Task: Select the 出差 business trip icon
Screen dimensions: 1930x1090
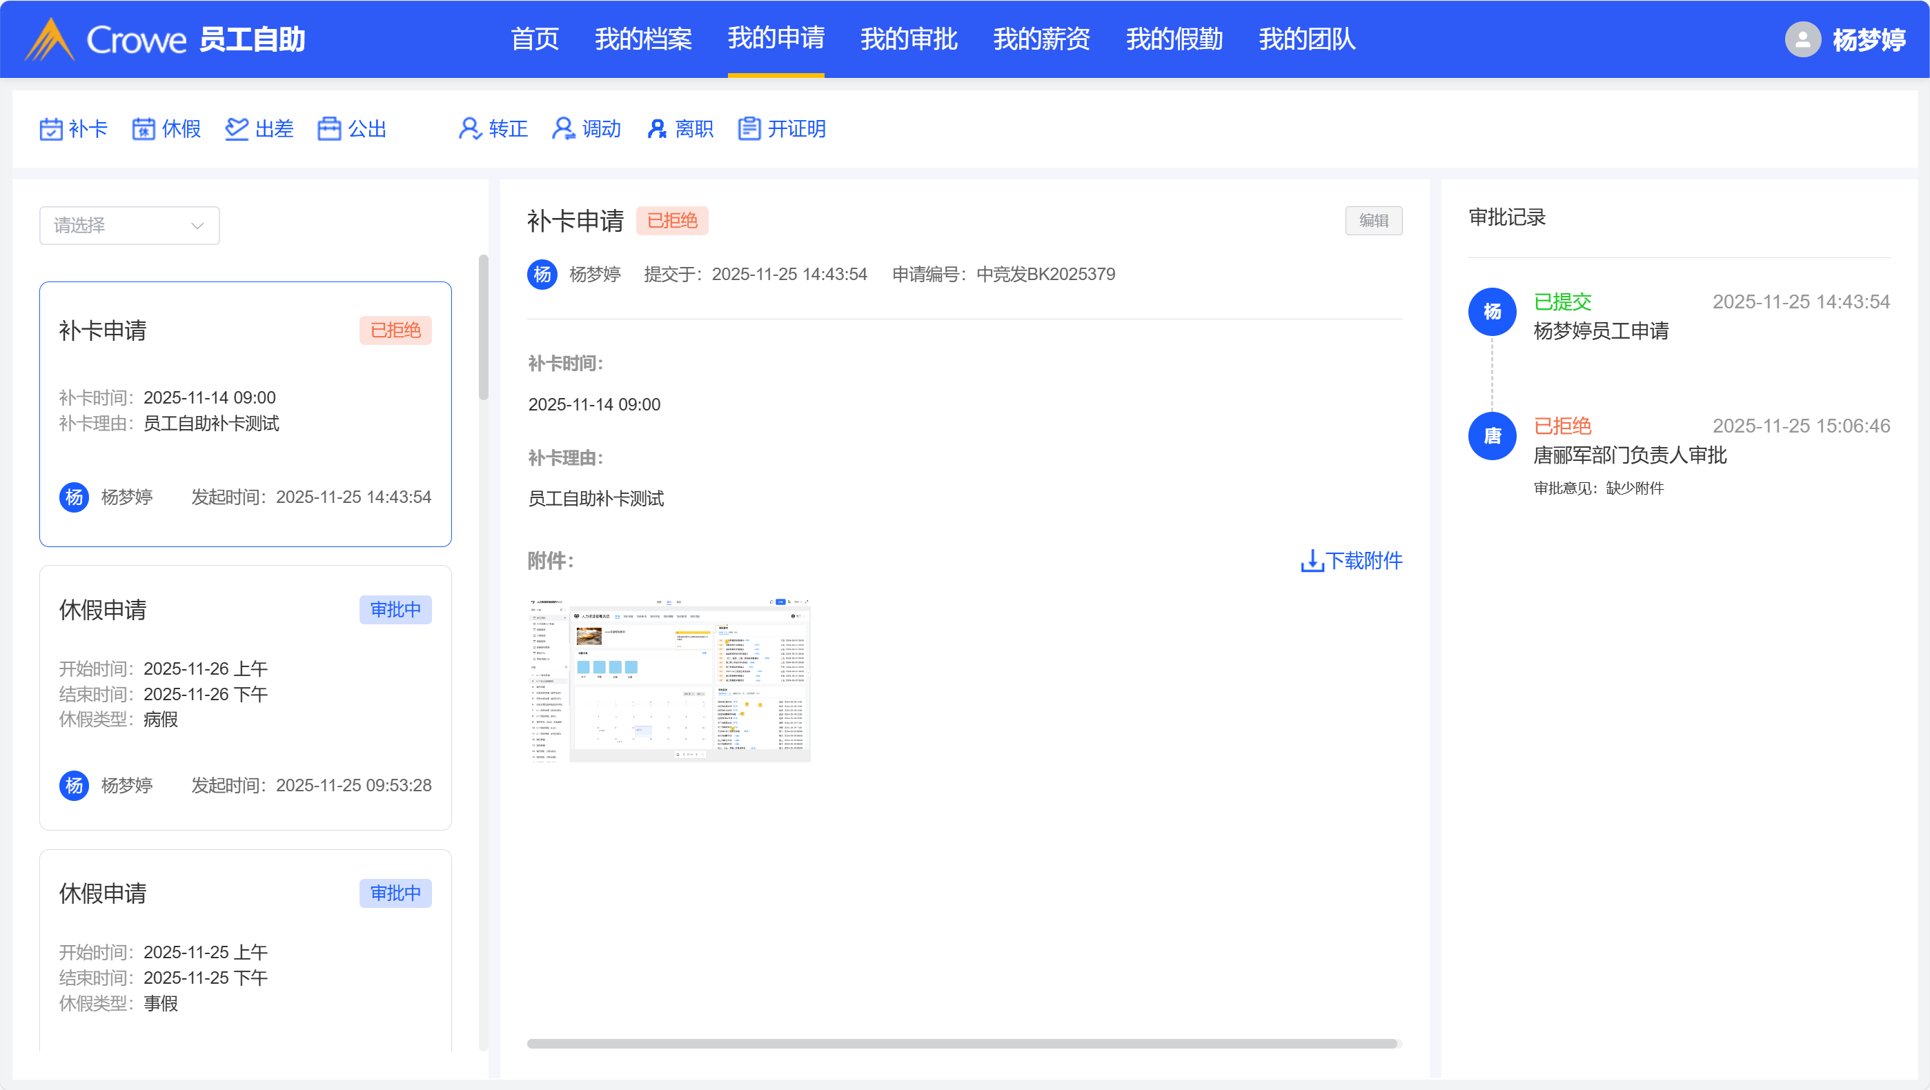Action: [237, 129]
